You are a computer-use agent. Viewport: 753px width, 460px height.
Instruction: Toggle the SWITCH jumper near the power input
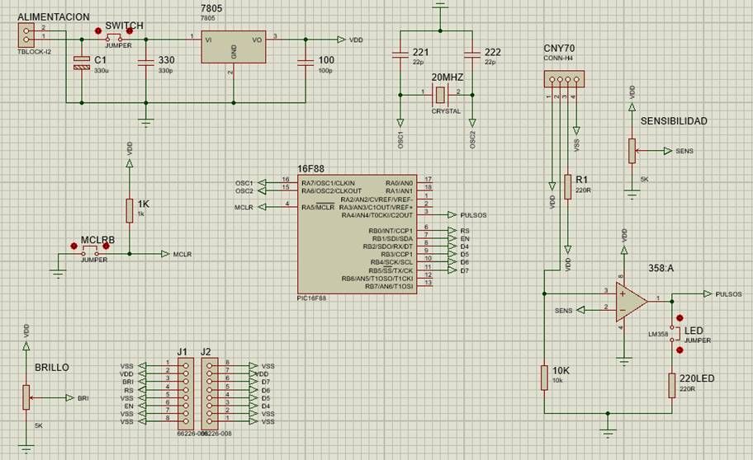pos(112,38)
